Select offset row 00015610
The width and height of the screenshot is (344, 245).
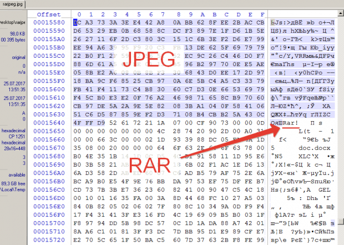click(49, 98)
